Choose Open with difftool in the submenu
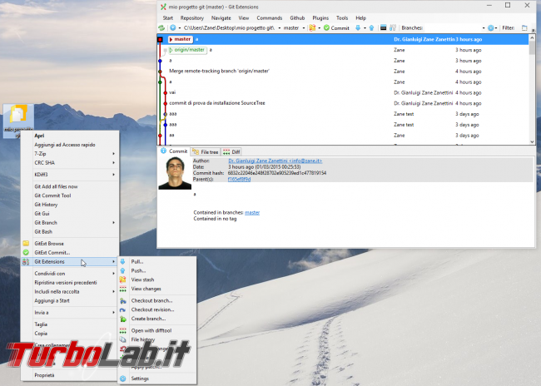Viewport: 541px width, 386px height. pos(157,330)
